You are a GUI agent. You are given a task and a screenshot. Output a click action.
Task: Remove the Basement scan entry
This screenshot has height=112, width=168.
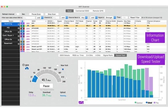click(x=19, y=44)
